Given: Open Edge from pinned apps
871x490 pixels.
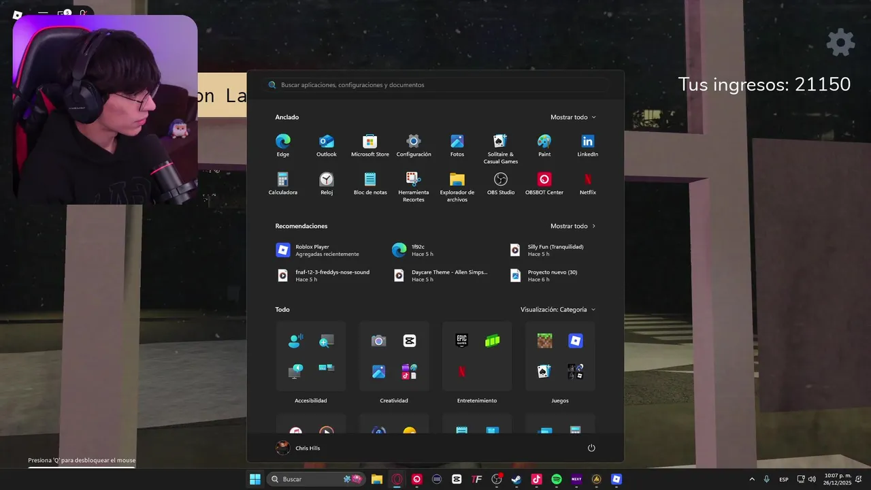Looking at the screenshot, I should point(283,145).
